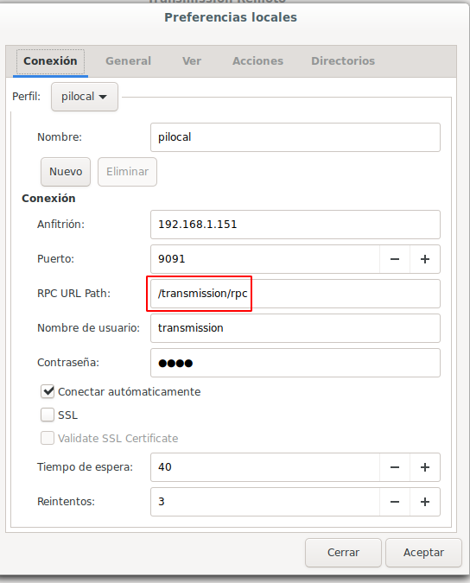Decrease Tiempo de espera with minus

395,467
